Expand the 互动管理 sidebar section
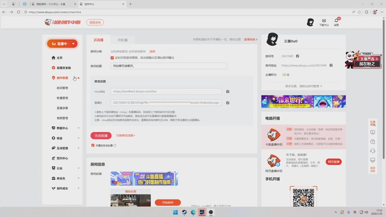The width and height of the screenshot is (386, 217). (x=79, y=148)
